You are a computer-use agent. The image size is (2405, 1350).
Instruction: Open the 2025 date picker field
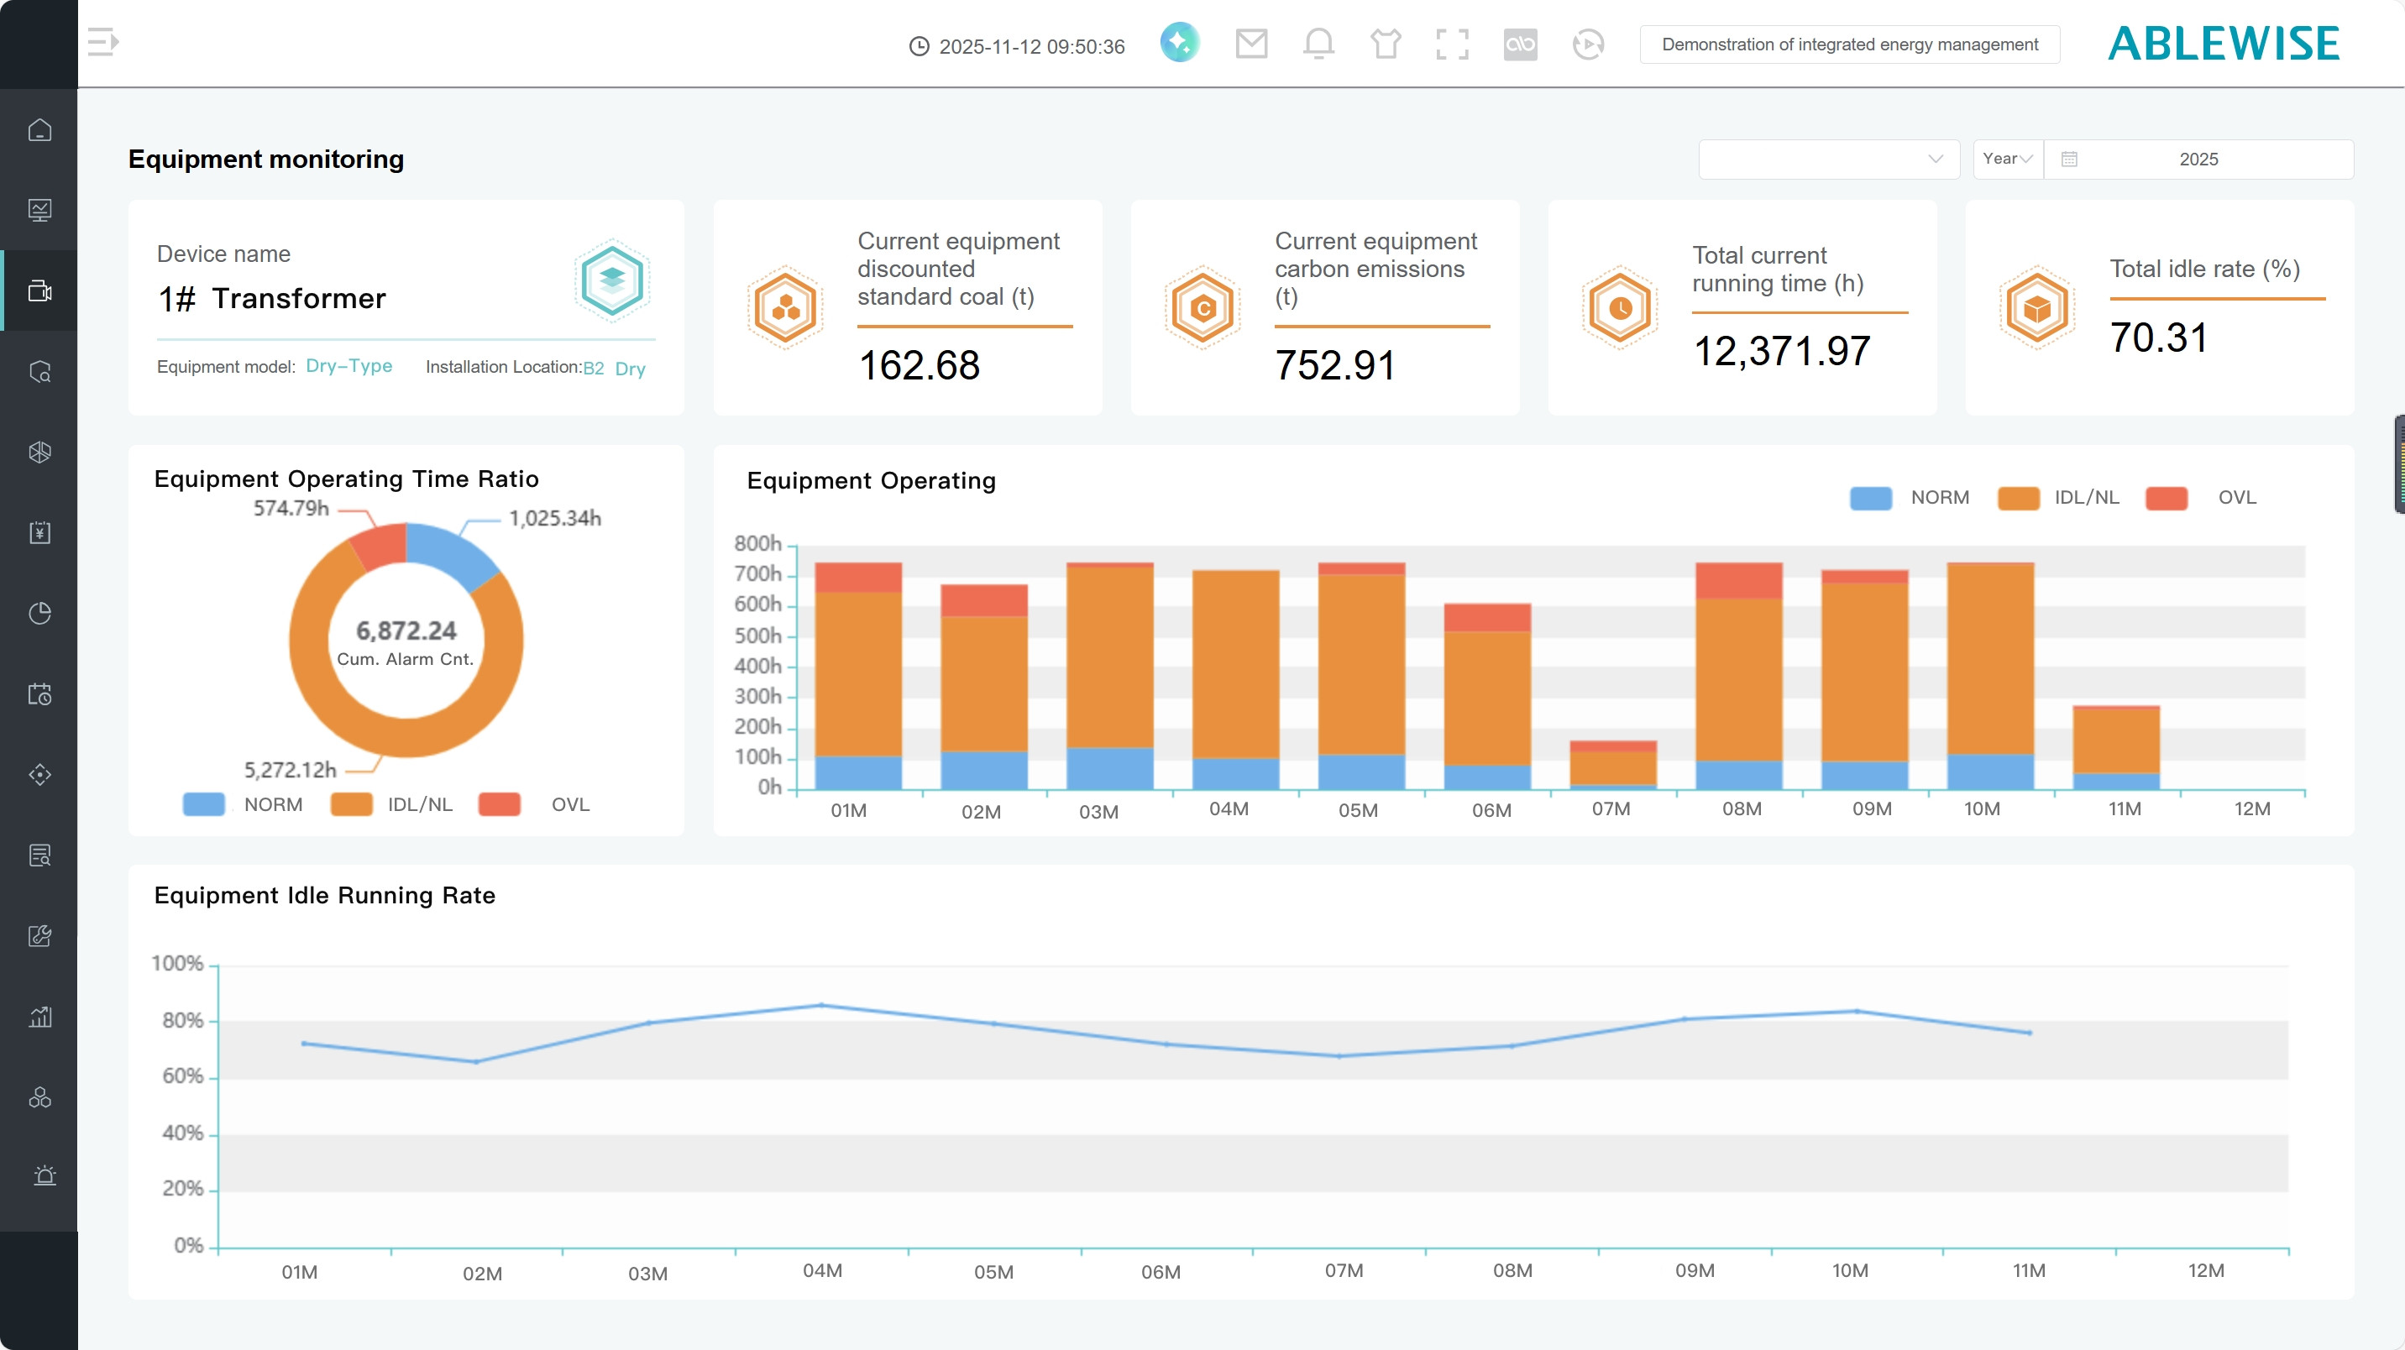pos(2198,159)
